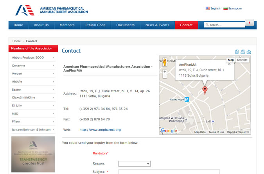Viewport: 264px width, 174px height.
Task: Open PDF version icon
Action: tap(237, 52)
